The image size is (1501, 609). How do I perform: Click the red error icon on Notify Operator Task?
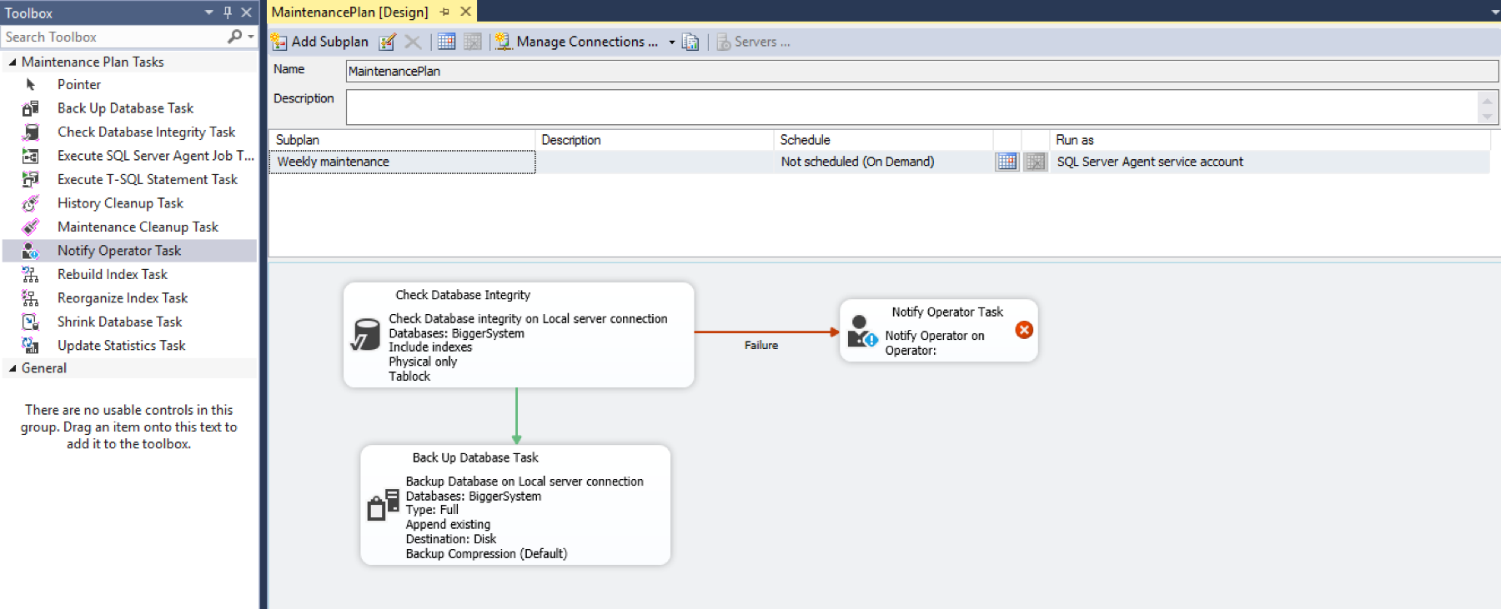click(1024, 330)
